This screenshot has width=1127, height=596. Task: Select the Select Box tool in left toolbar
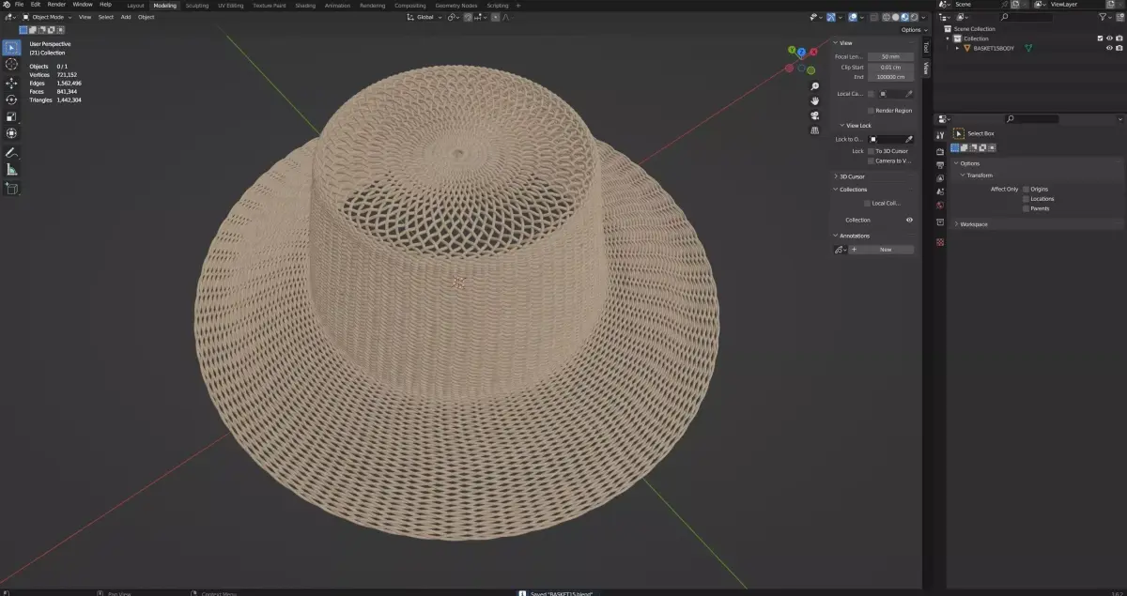point(11,48)
